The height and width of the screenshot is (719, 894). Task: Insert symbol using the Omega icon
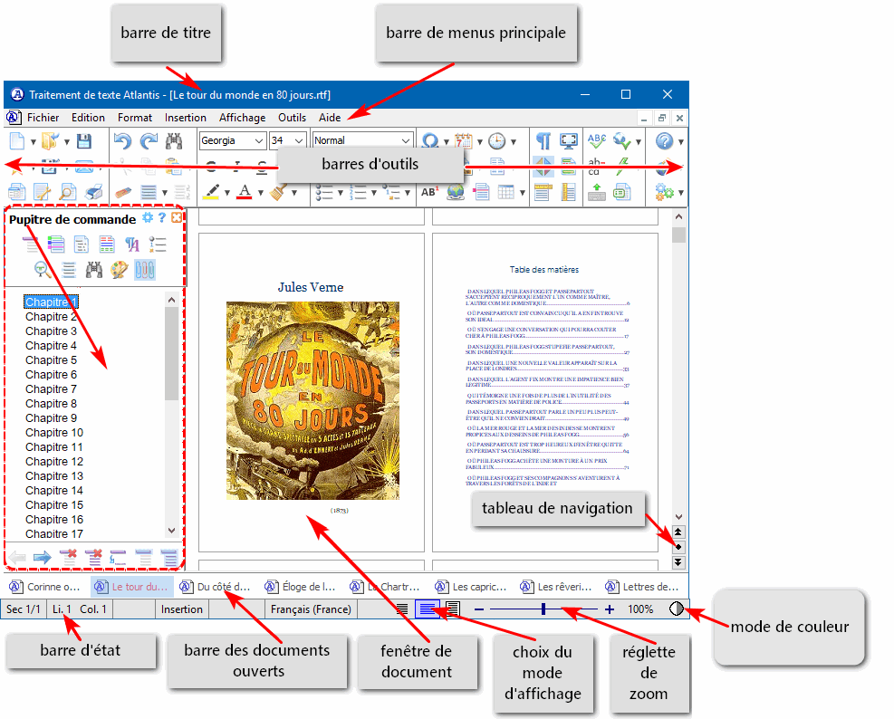point(430,141)
